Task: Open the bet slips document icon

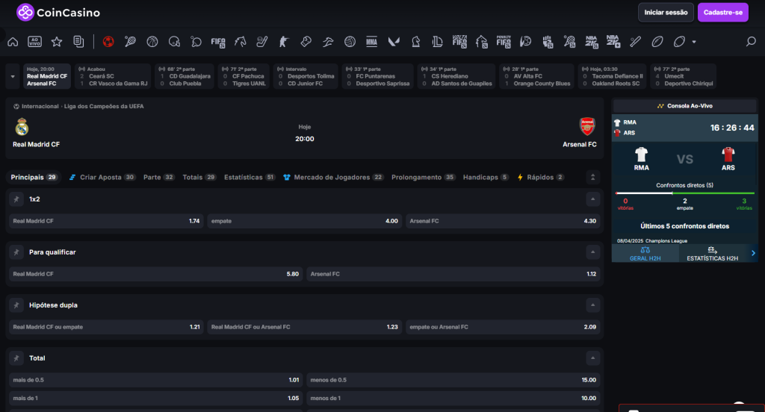Action: coord(78,42)
